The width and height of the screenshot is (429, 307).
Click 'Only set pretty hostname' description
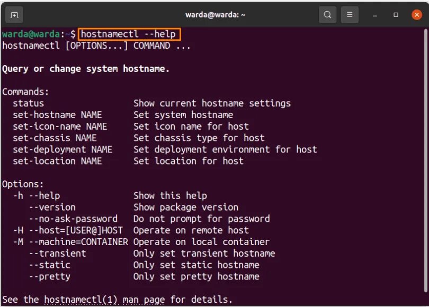pos(196,277)
